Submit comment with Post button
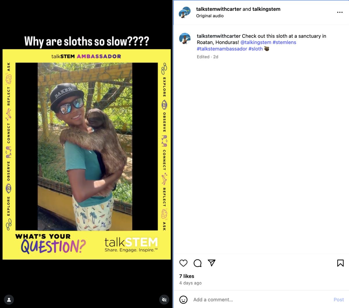Screen dimensions: 349x308 339,300
